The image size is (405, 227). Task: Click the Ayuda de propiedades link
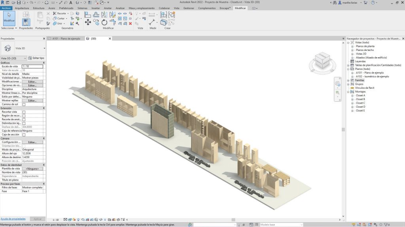(x=14, y=218)
